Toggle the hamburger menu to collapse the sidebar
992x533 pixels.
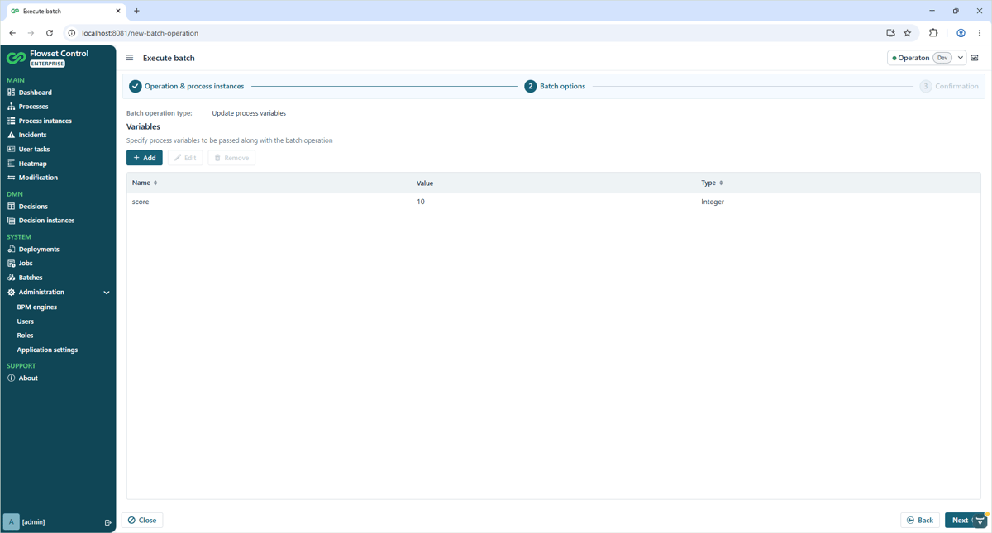coord(130,58)
